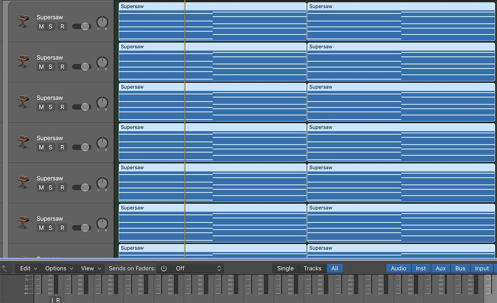The width and height of the screenshot is (497, 303).
Task: Mute the second Supersaw track with M
Action: point(42,67)
